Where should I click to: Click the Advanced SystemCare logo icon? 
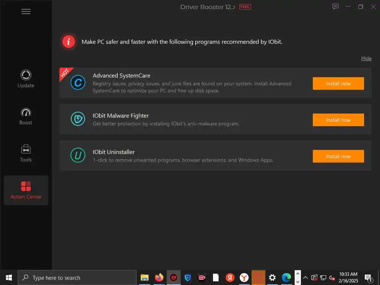[x=78, y=82]
